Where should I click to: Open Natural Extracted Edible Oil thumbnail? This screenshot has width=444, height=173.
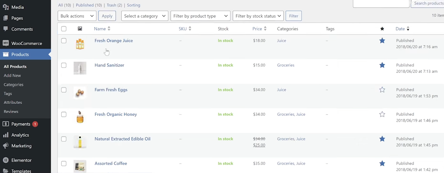80,142
